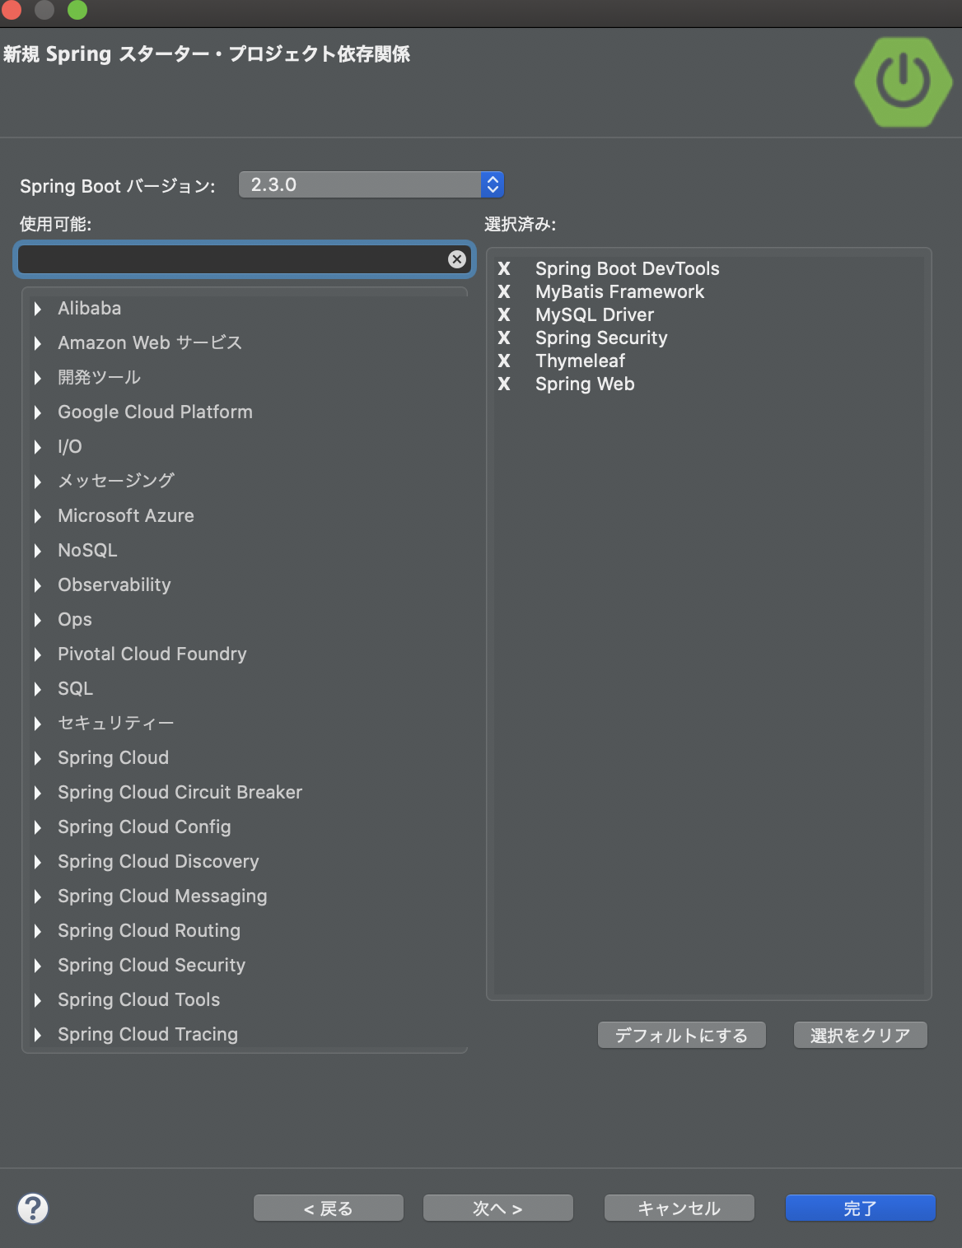This screenshot has width=962, height=1248.
Task: Click the 完了 finish button
Action: pos(860,1208)
